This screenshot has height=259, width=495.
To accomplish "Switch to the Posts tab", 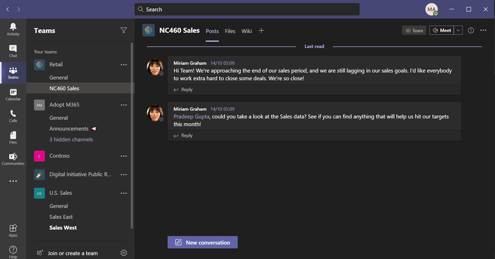I will pos(212,31).
